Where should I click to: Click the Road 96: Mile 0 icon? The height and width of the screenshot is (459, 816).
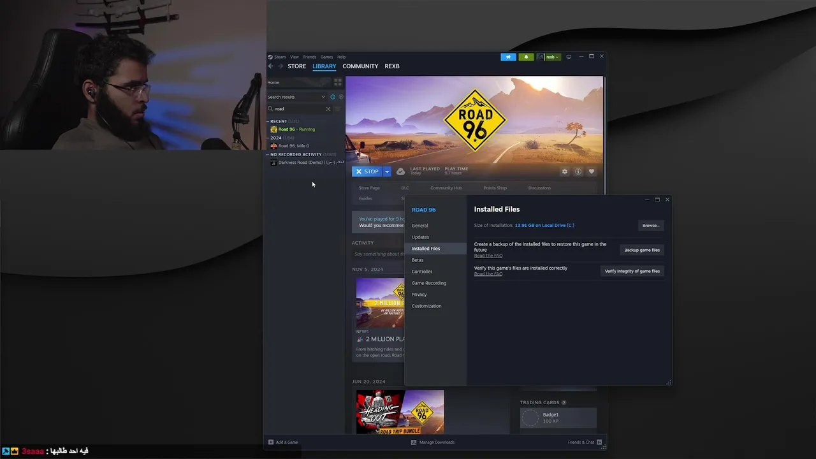pyautogui.click(x=274, y=146)
